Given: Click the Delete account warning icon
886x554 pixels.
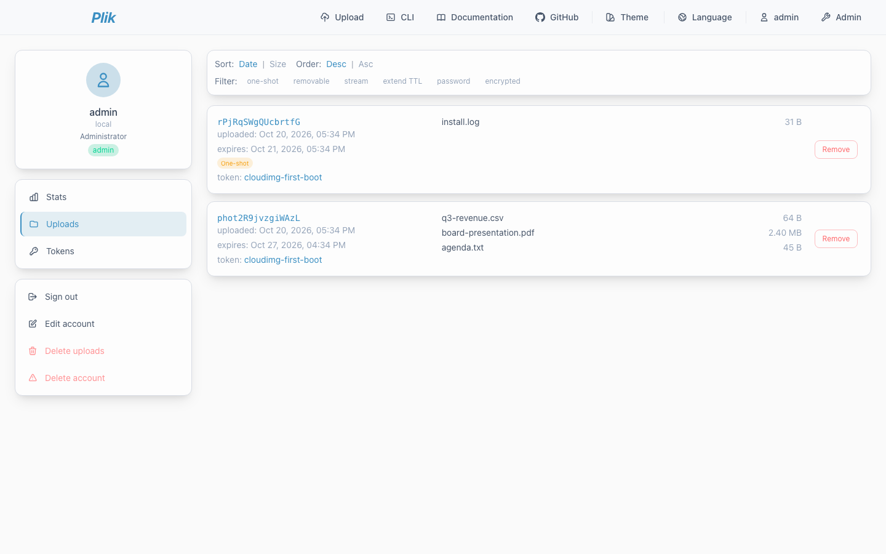Looking at the screenshot, I should (33, 378).
